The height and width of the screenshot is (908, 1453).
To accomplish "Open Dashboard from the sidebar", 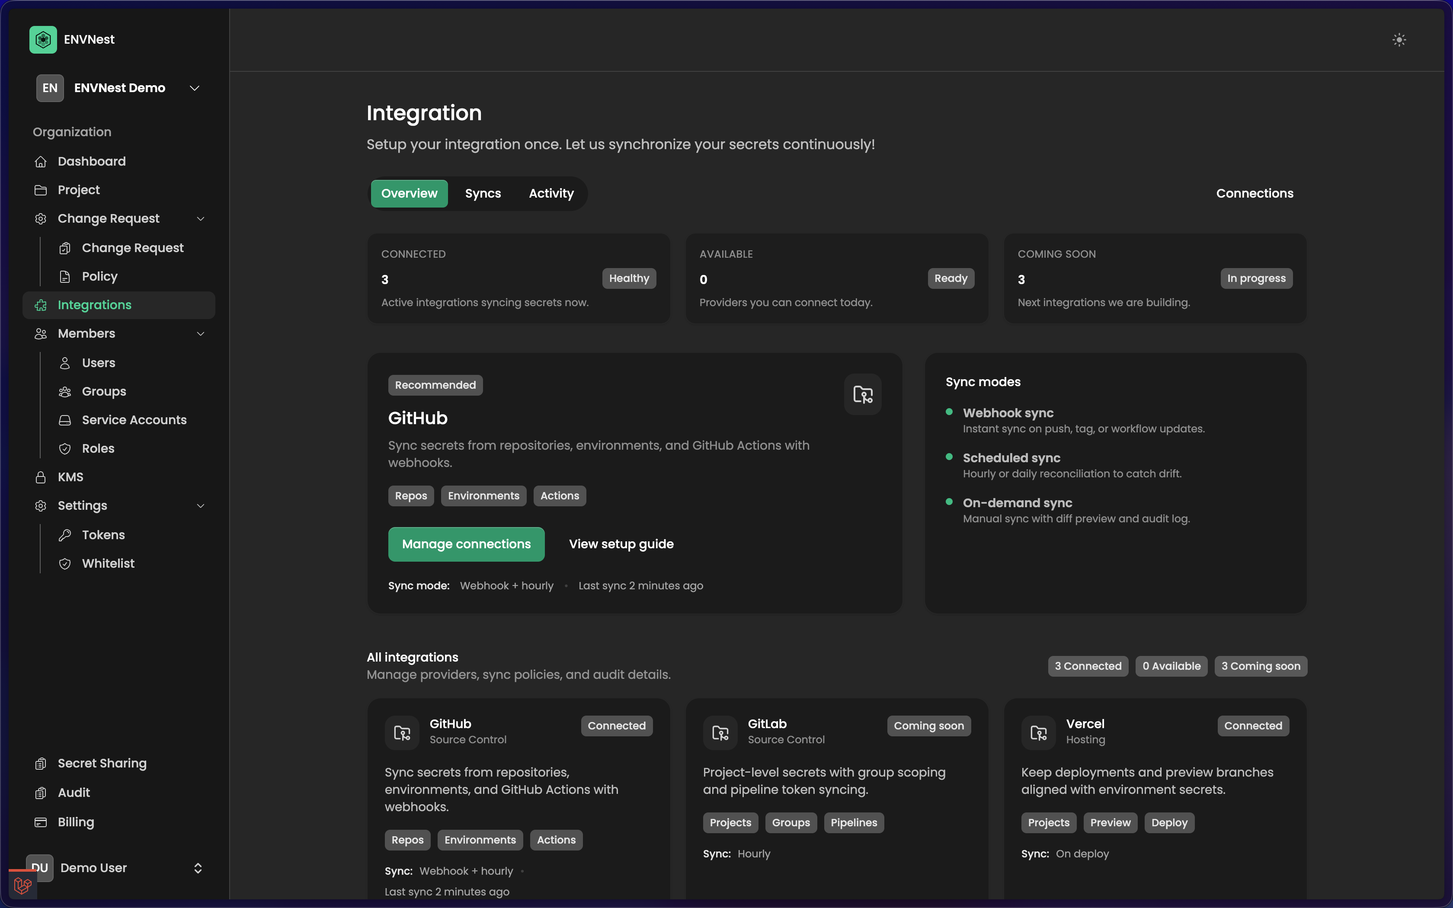I will click(x=91, y=161).
